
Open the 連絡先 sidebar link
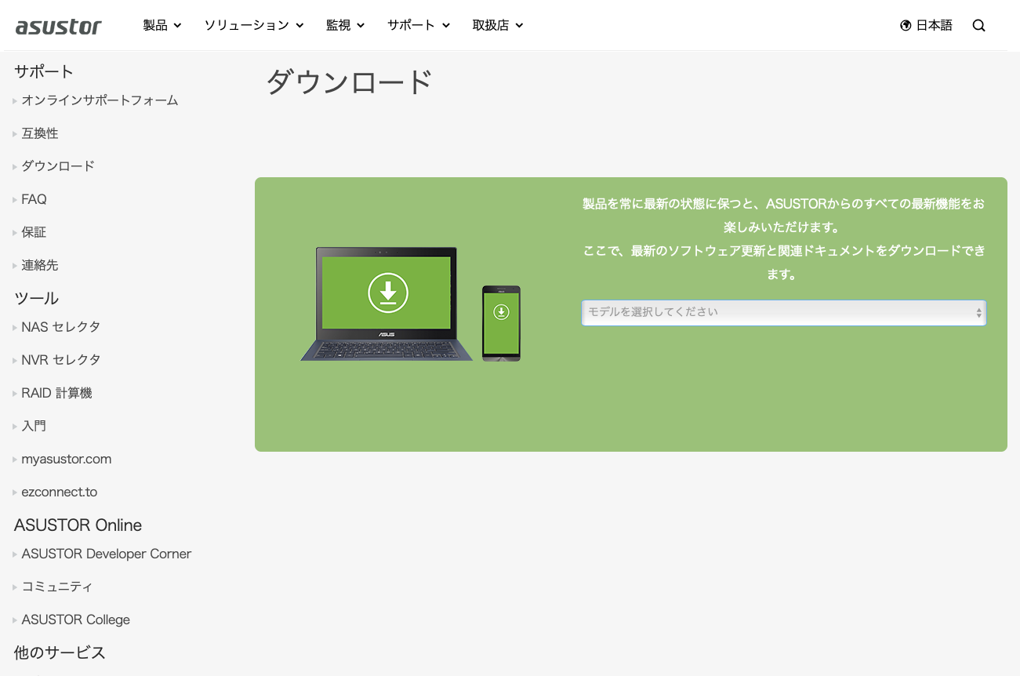tap(40, 265)
